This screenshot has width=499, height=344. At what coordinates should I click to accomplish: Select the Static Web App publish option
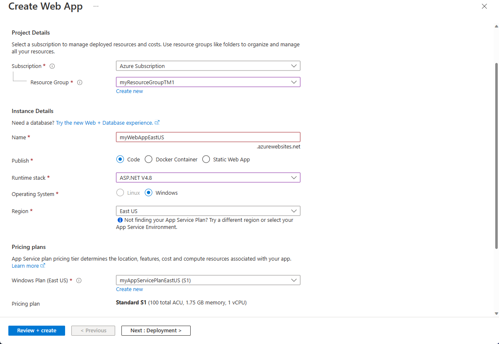[x=206, y=159]
